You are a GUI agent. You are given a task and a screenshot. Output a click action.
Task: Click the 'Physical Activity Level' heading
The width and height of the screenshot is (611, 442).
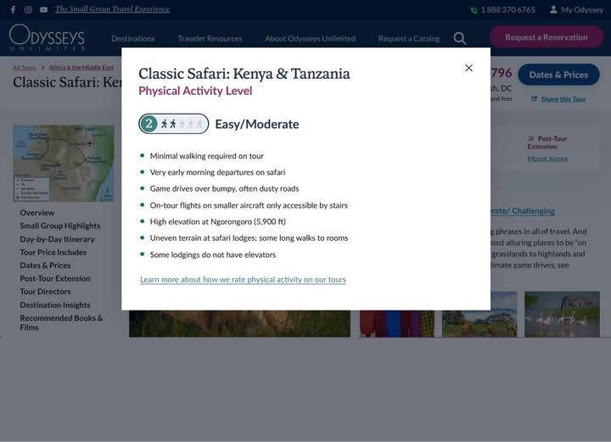coord(195,91)
